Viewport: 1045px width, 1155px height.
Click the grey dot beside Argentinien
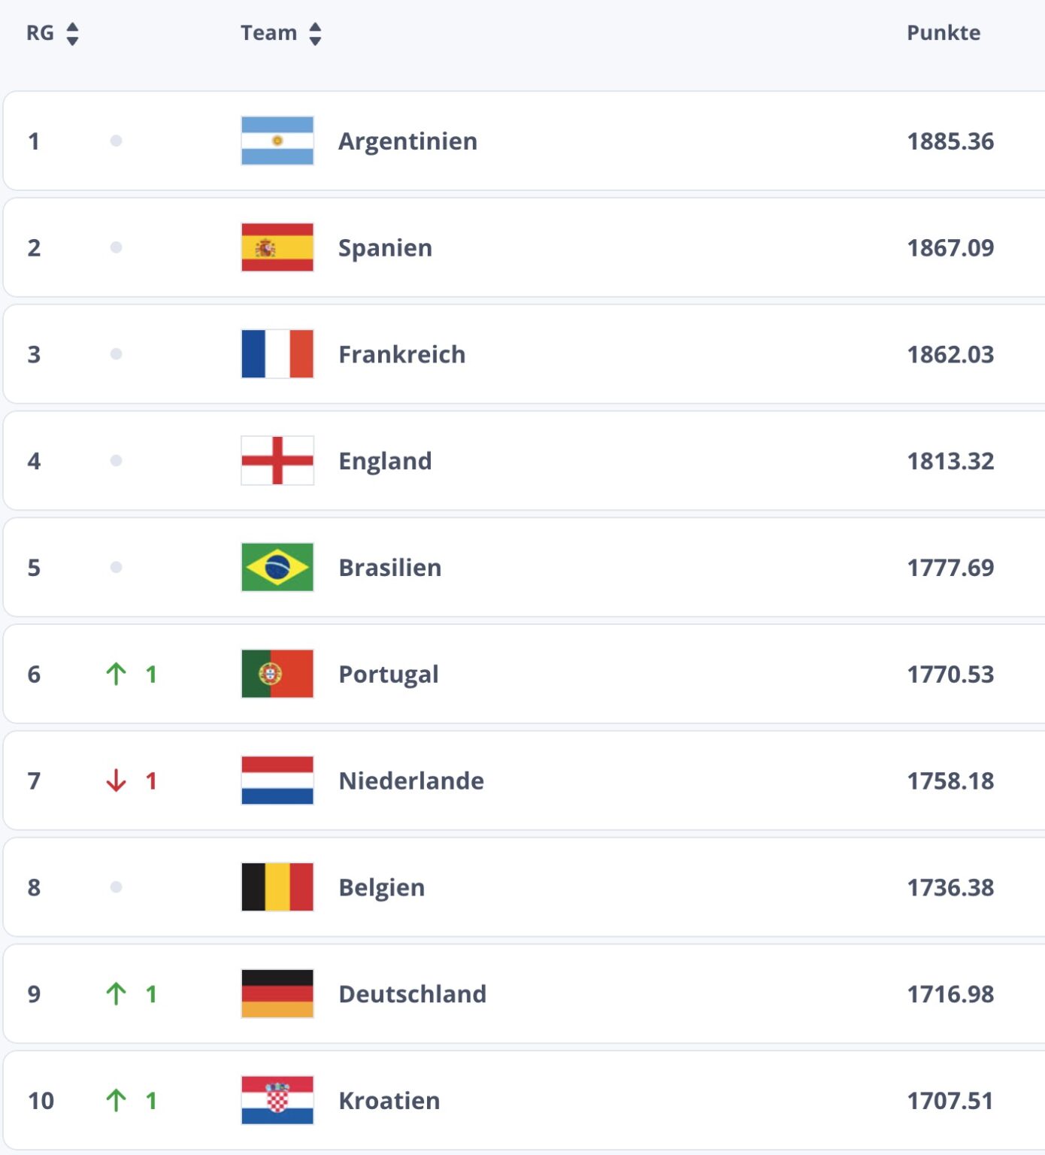tap(117, 141)
